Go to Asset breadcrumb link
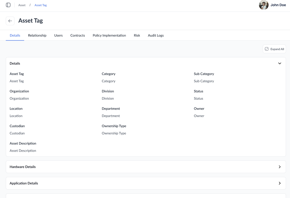 coord(22,5)
